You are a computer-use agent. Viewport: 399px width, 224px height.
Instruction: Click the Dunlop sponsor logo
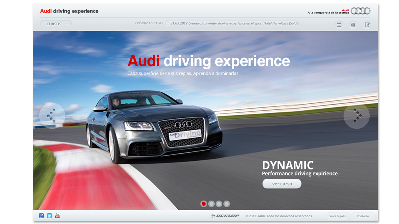coord(226,216)
